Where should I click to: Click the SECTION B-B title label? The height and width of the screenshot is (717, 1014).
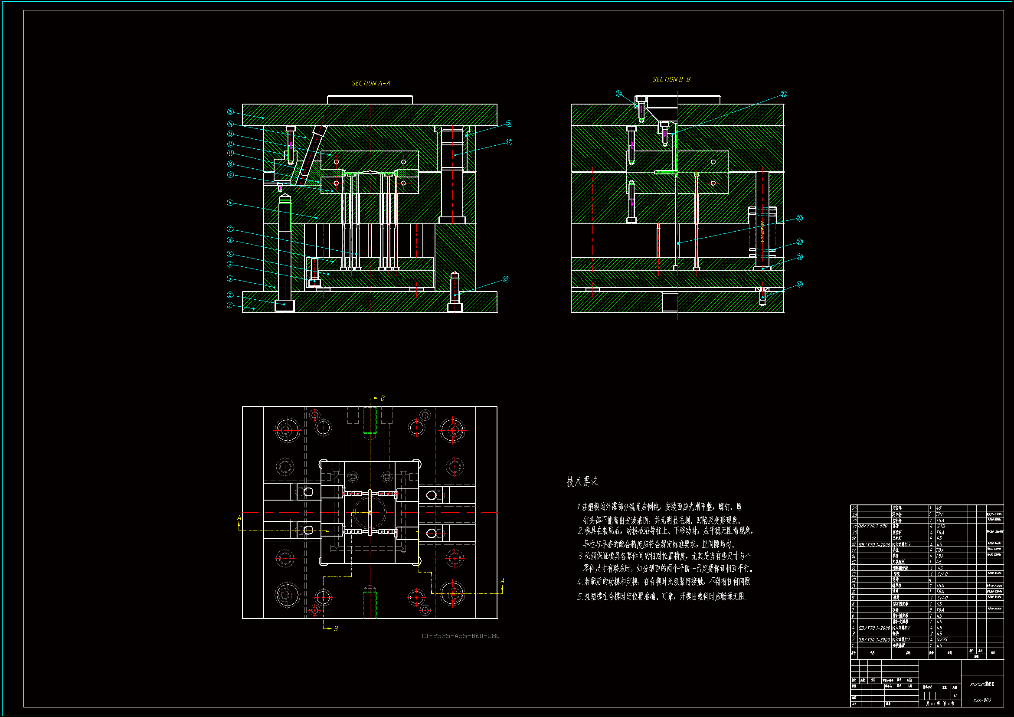[671, 79]
